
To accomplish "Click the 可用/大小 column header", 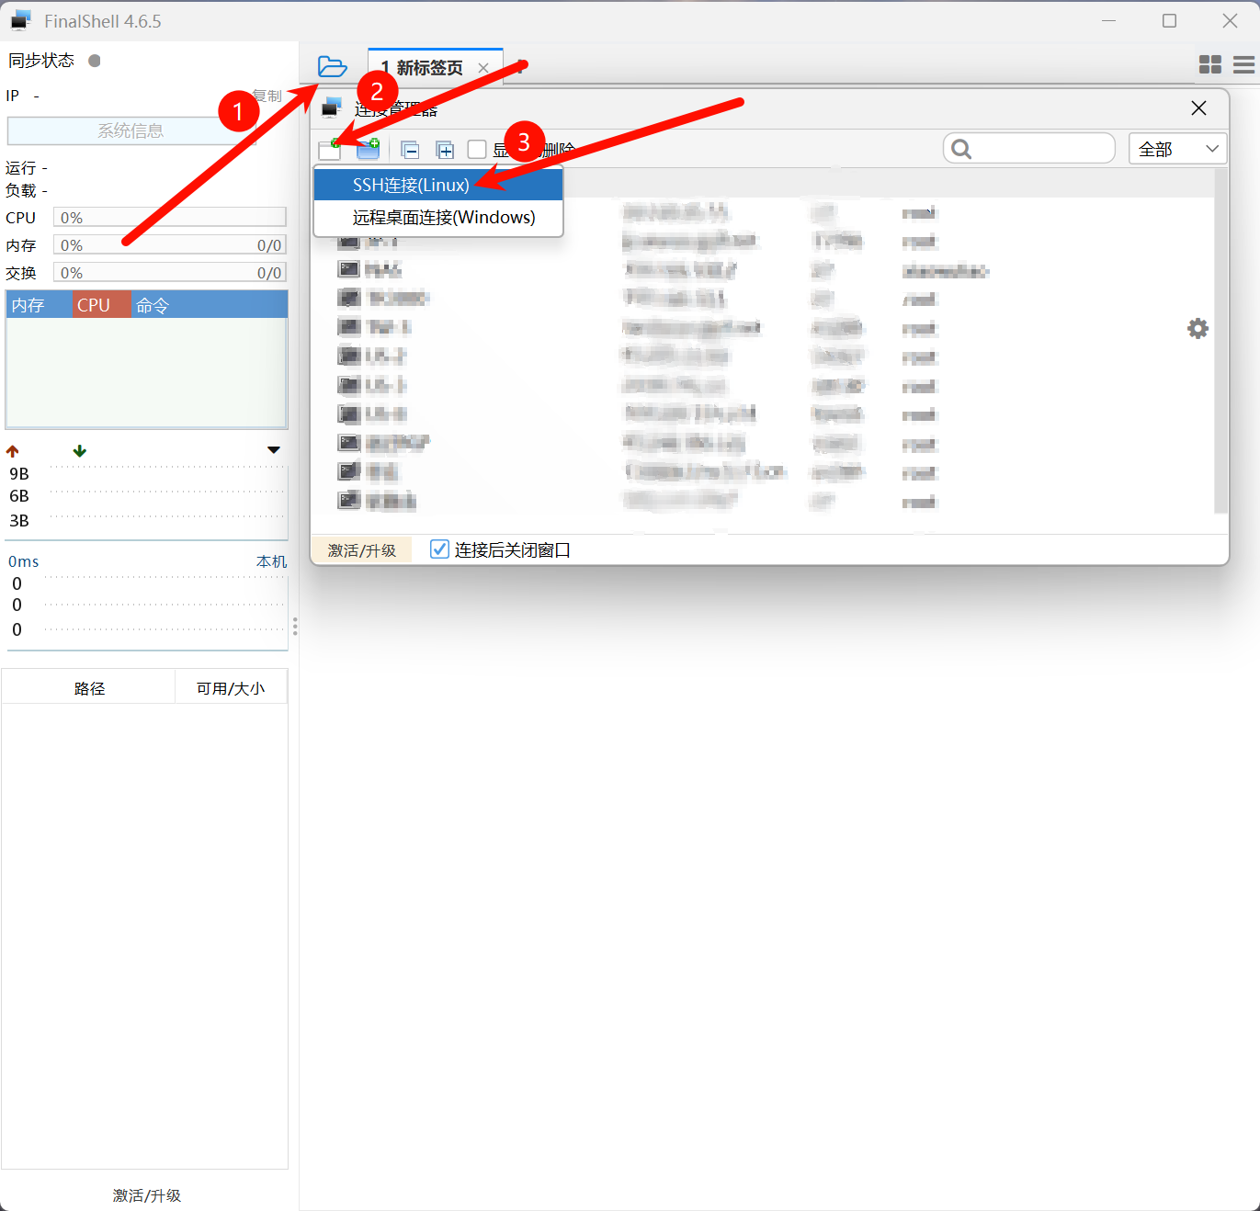I will 231,687.
